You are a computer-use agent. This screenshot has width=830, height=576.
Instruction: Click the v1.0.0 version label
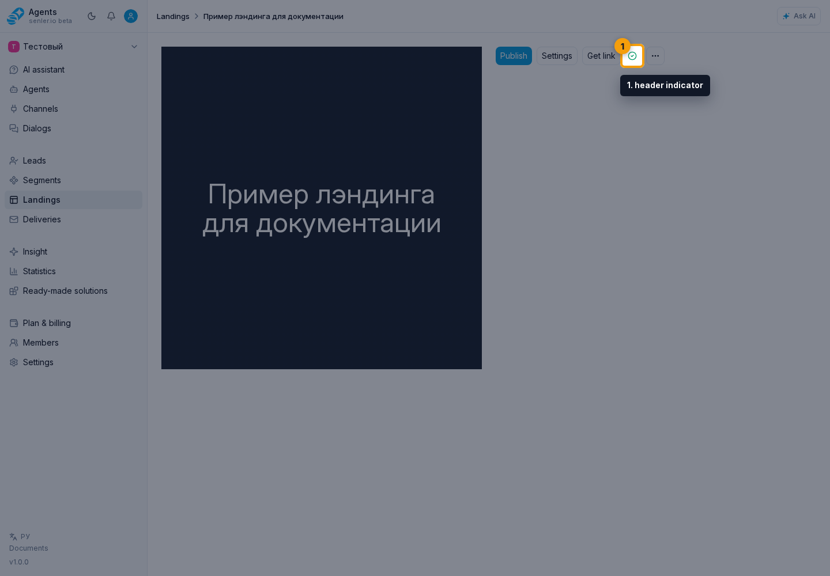[x=19, y=562]
